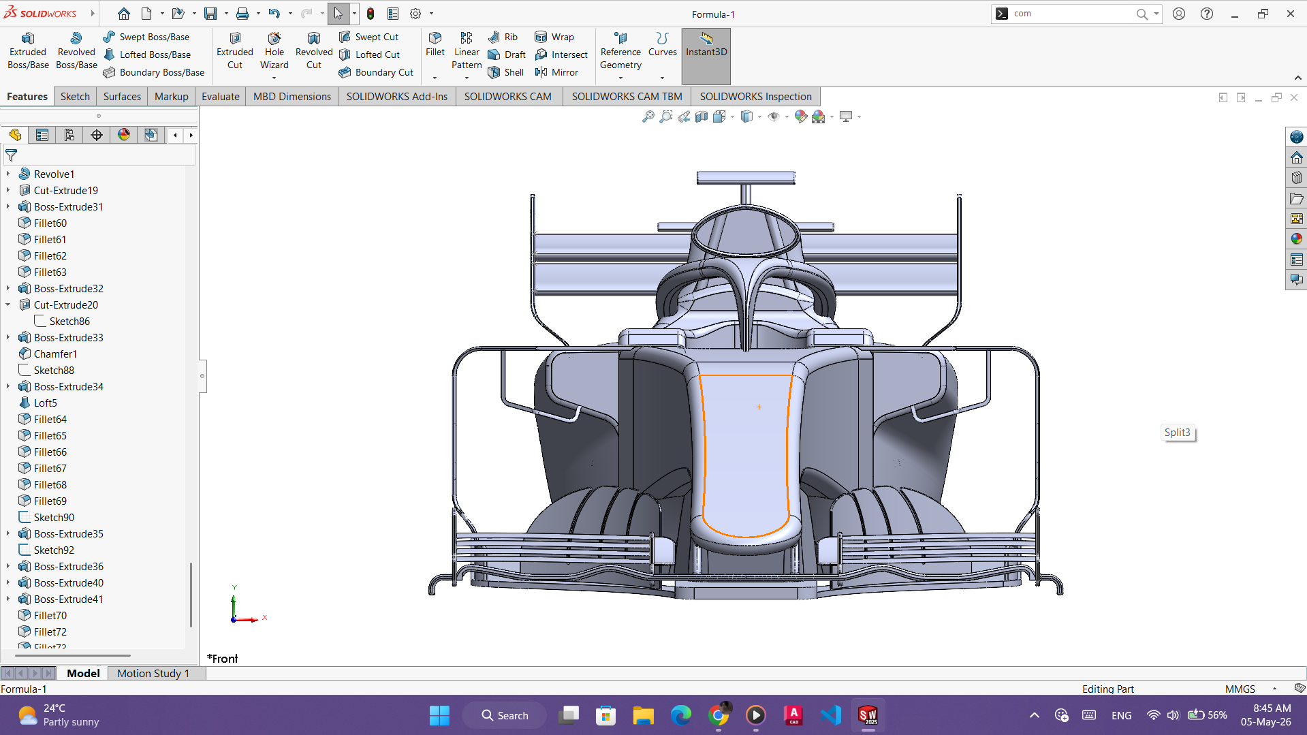Open File Explorer from taskbar
The height and width of the screenshot is (735, 1307).
pyautogui.click(x=643, y=715)
